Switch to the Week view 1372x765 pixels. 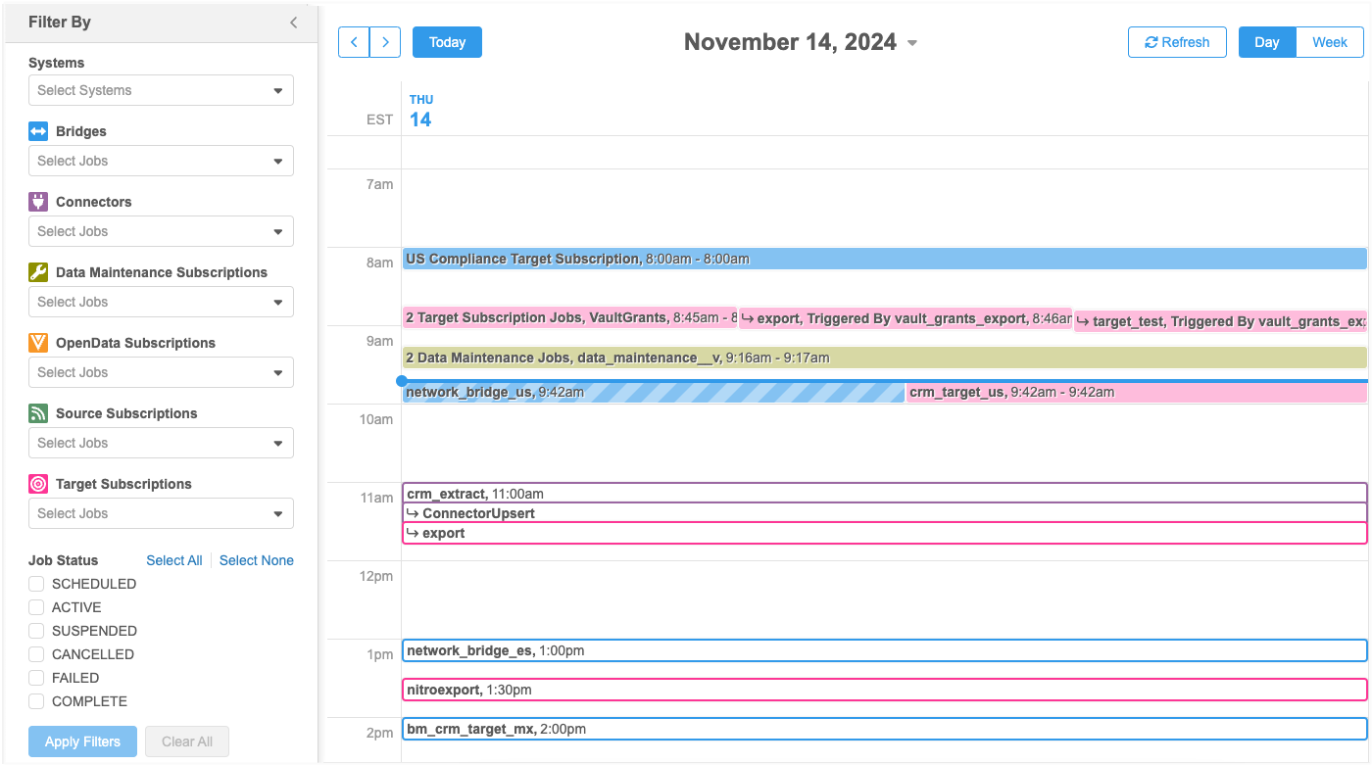click(1330, 42)
